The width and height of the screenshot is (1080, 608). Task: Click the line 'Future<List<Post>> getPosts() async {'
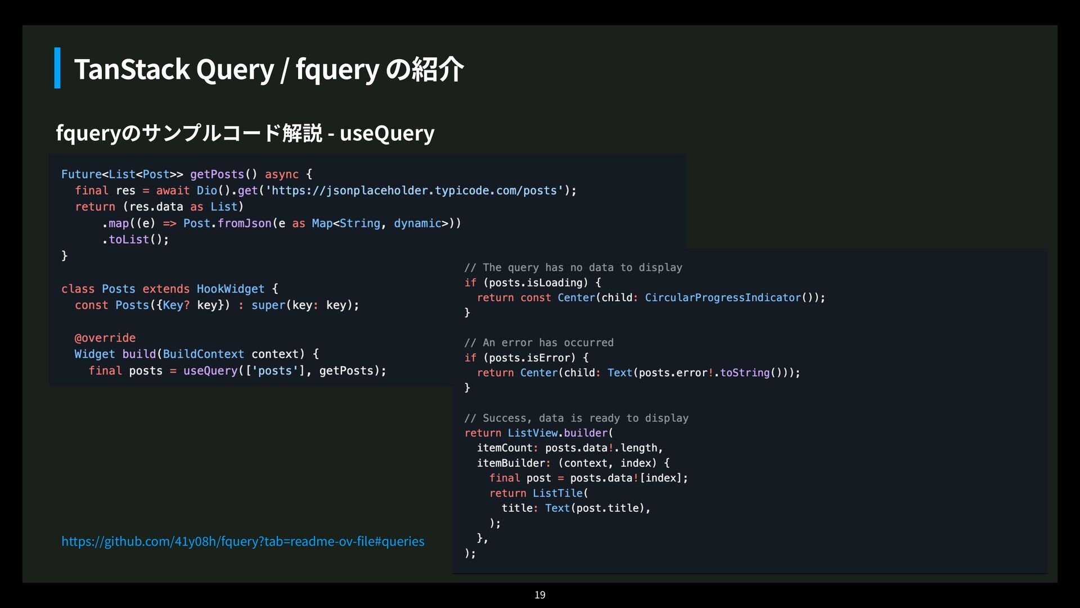click(x=187, y=174)
